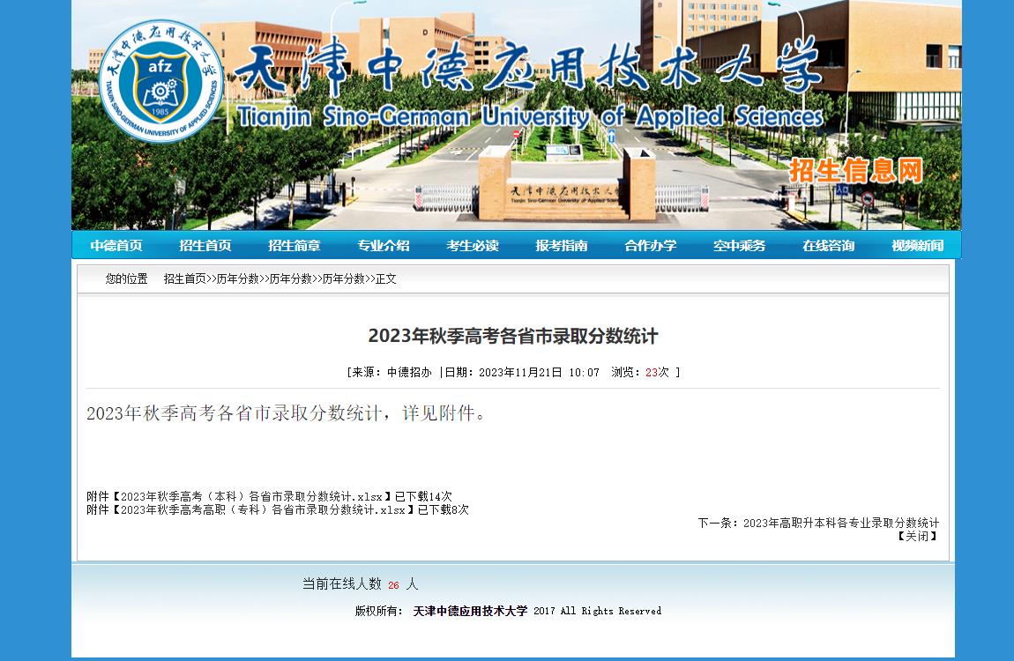Go to 招生简章 in the navigation bar

(x=295, y=246)
